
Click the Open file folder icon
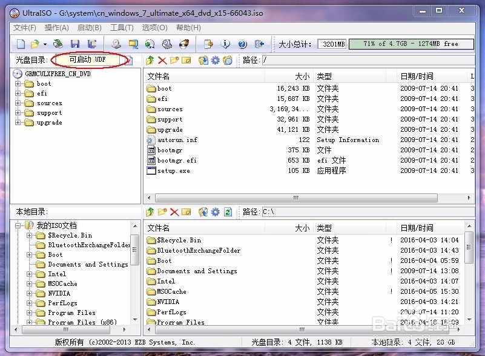pyautogui.click(x=35, y=44)
